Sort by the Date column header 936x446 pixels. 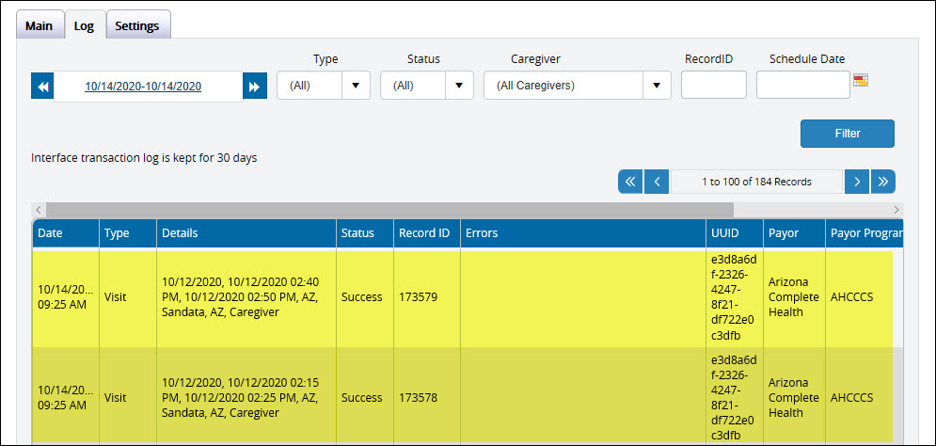(x=66, y=233)
